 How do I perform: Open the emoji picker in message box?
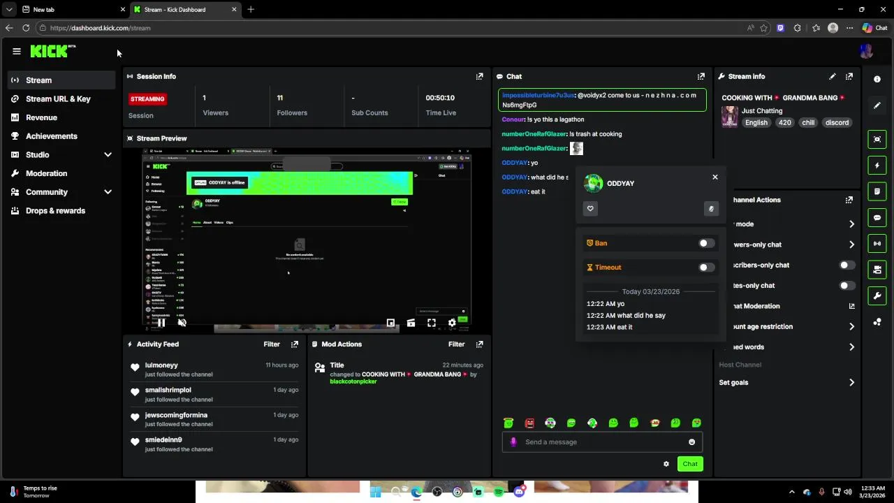point(691,442)
